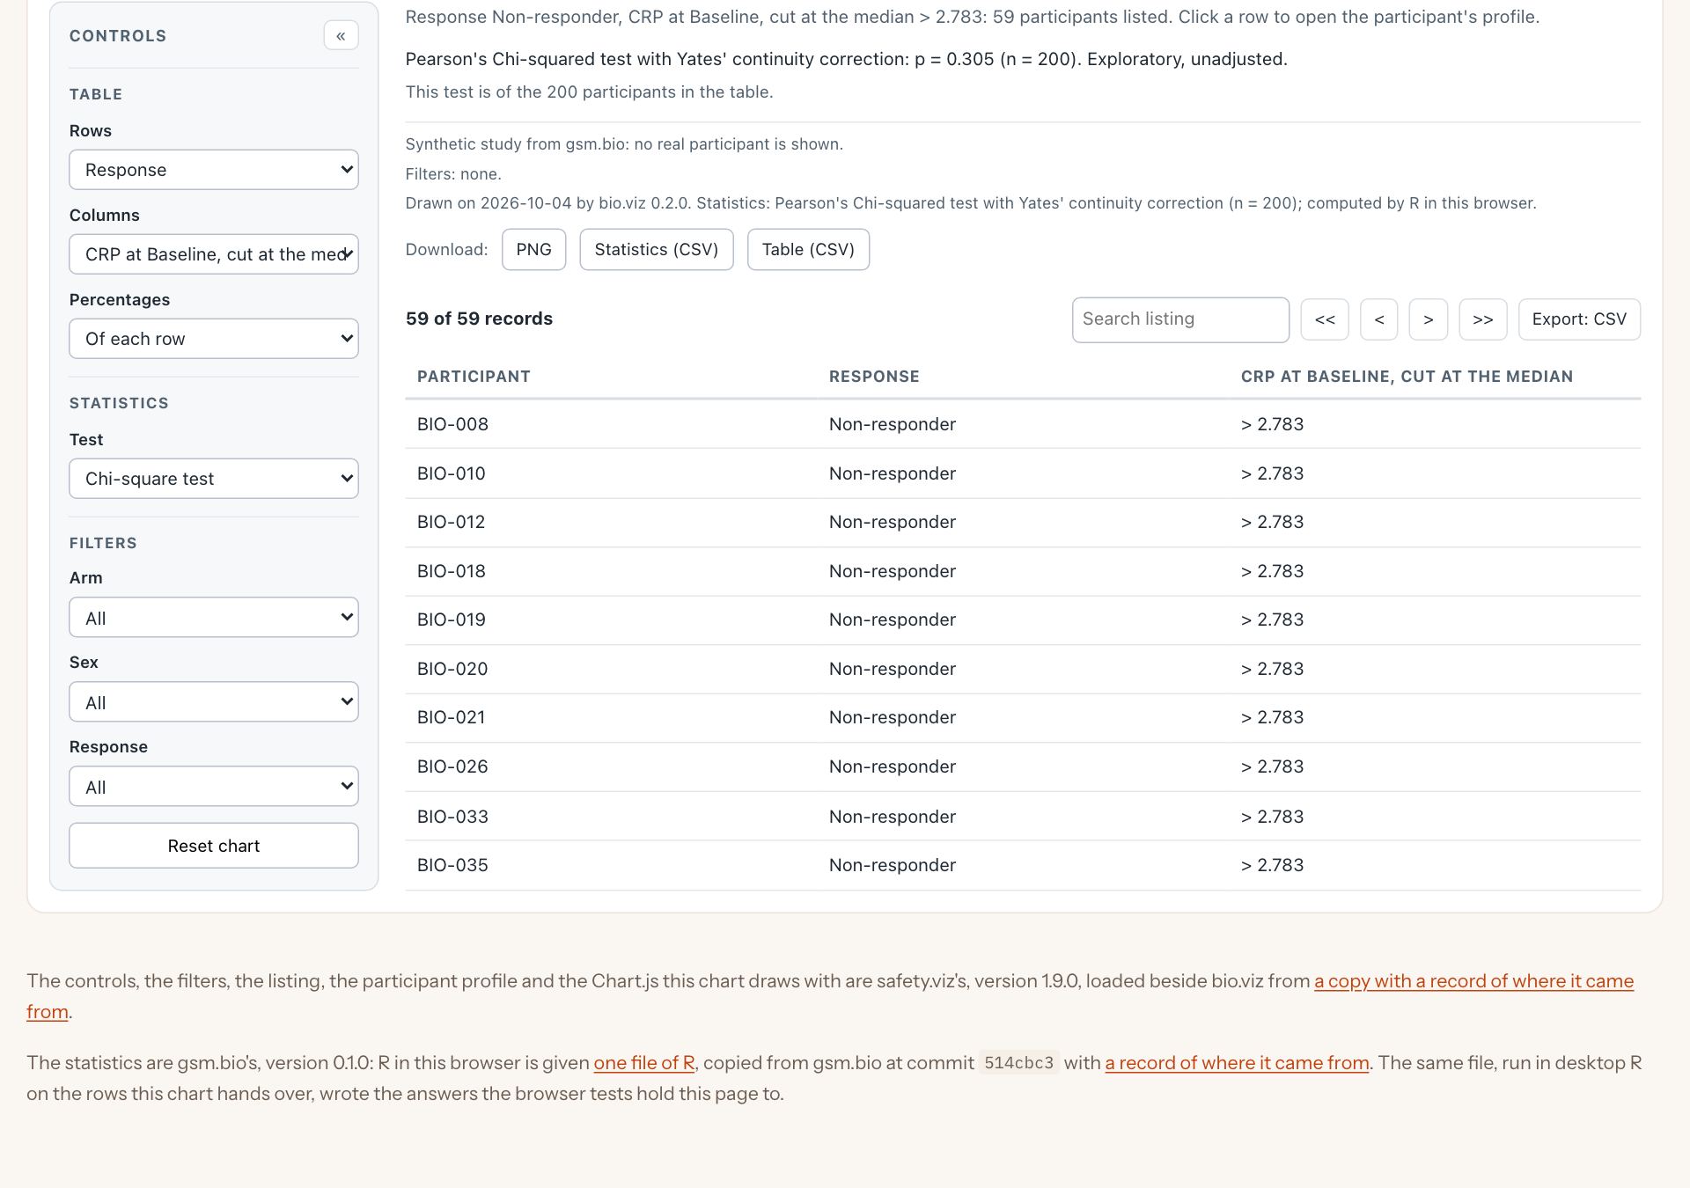This screenshot has width=1690, height=1188.
Task: Open the Rows dropdown
Action: click(x=214, y=170)
